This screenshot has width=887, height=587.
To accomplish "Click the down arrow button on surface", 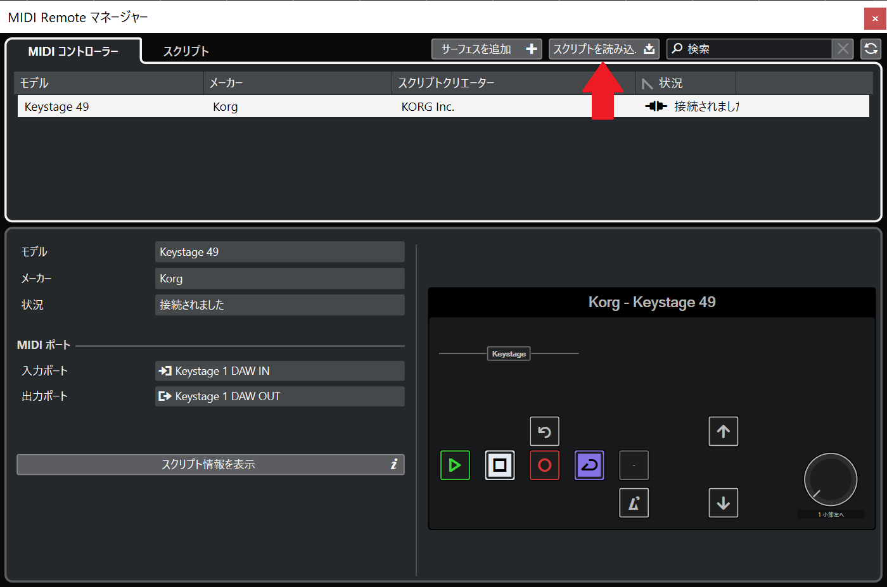I will coord(724,503).
